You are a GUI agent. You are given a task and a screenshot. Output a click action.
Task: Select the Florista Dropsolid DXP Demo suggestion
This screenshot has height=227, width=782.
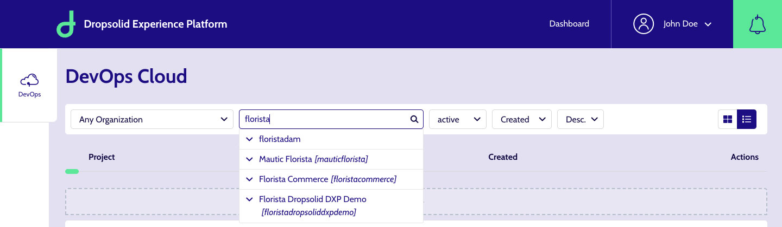(331, 206)
